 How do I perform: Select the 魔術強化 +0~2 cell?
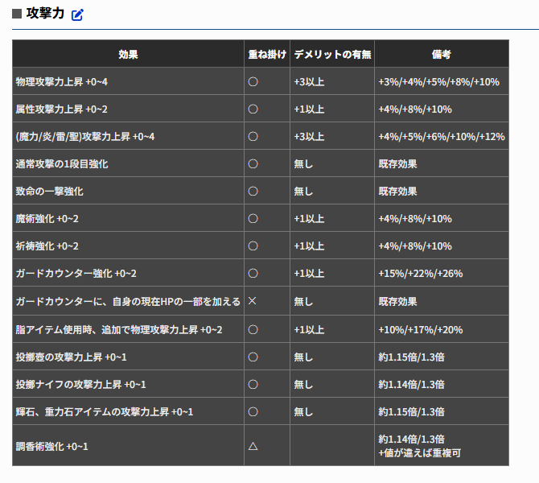click(128, 218)
